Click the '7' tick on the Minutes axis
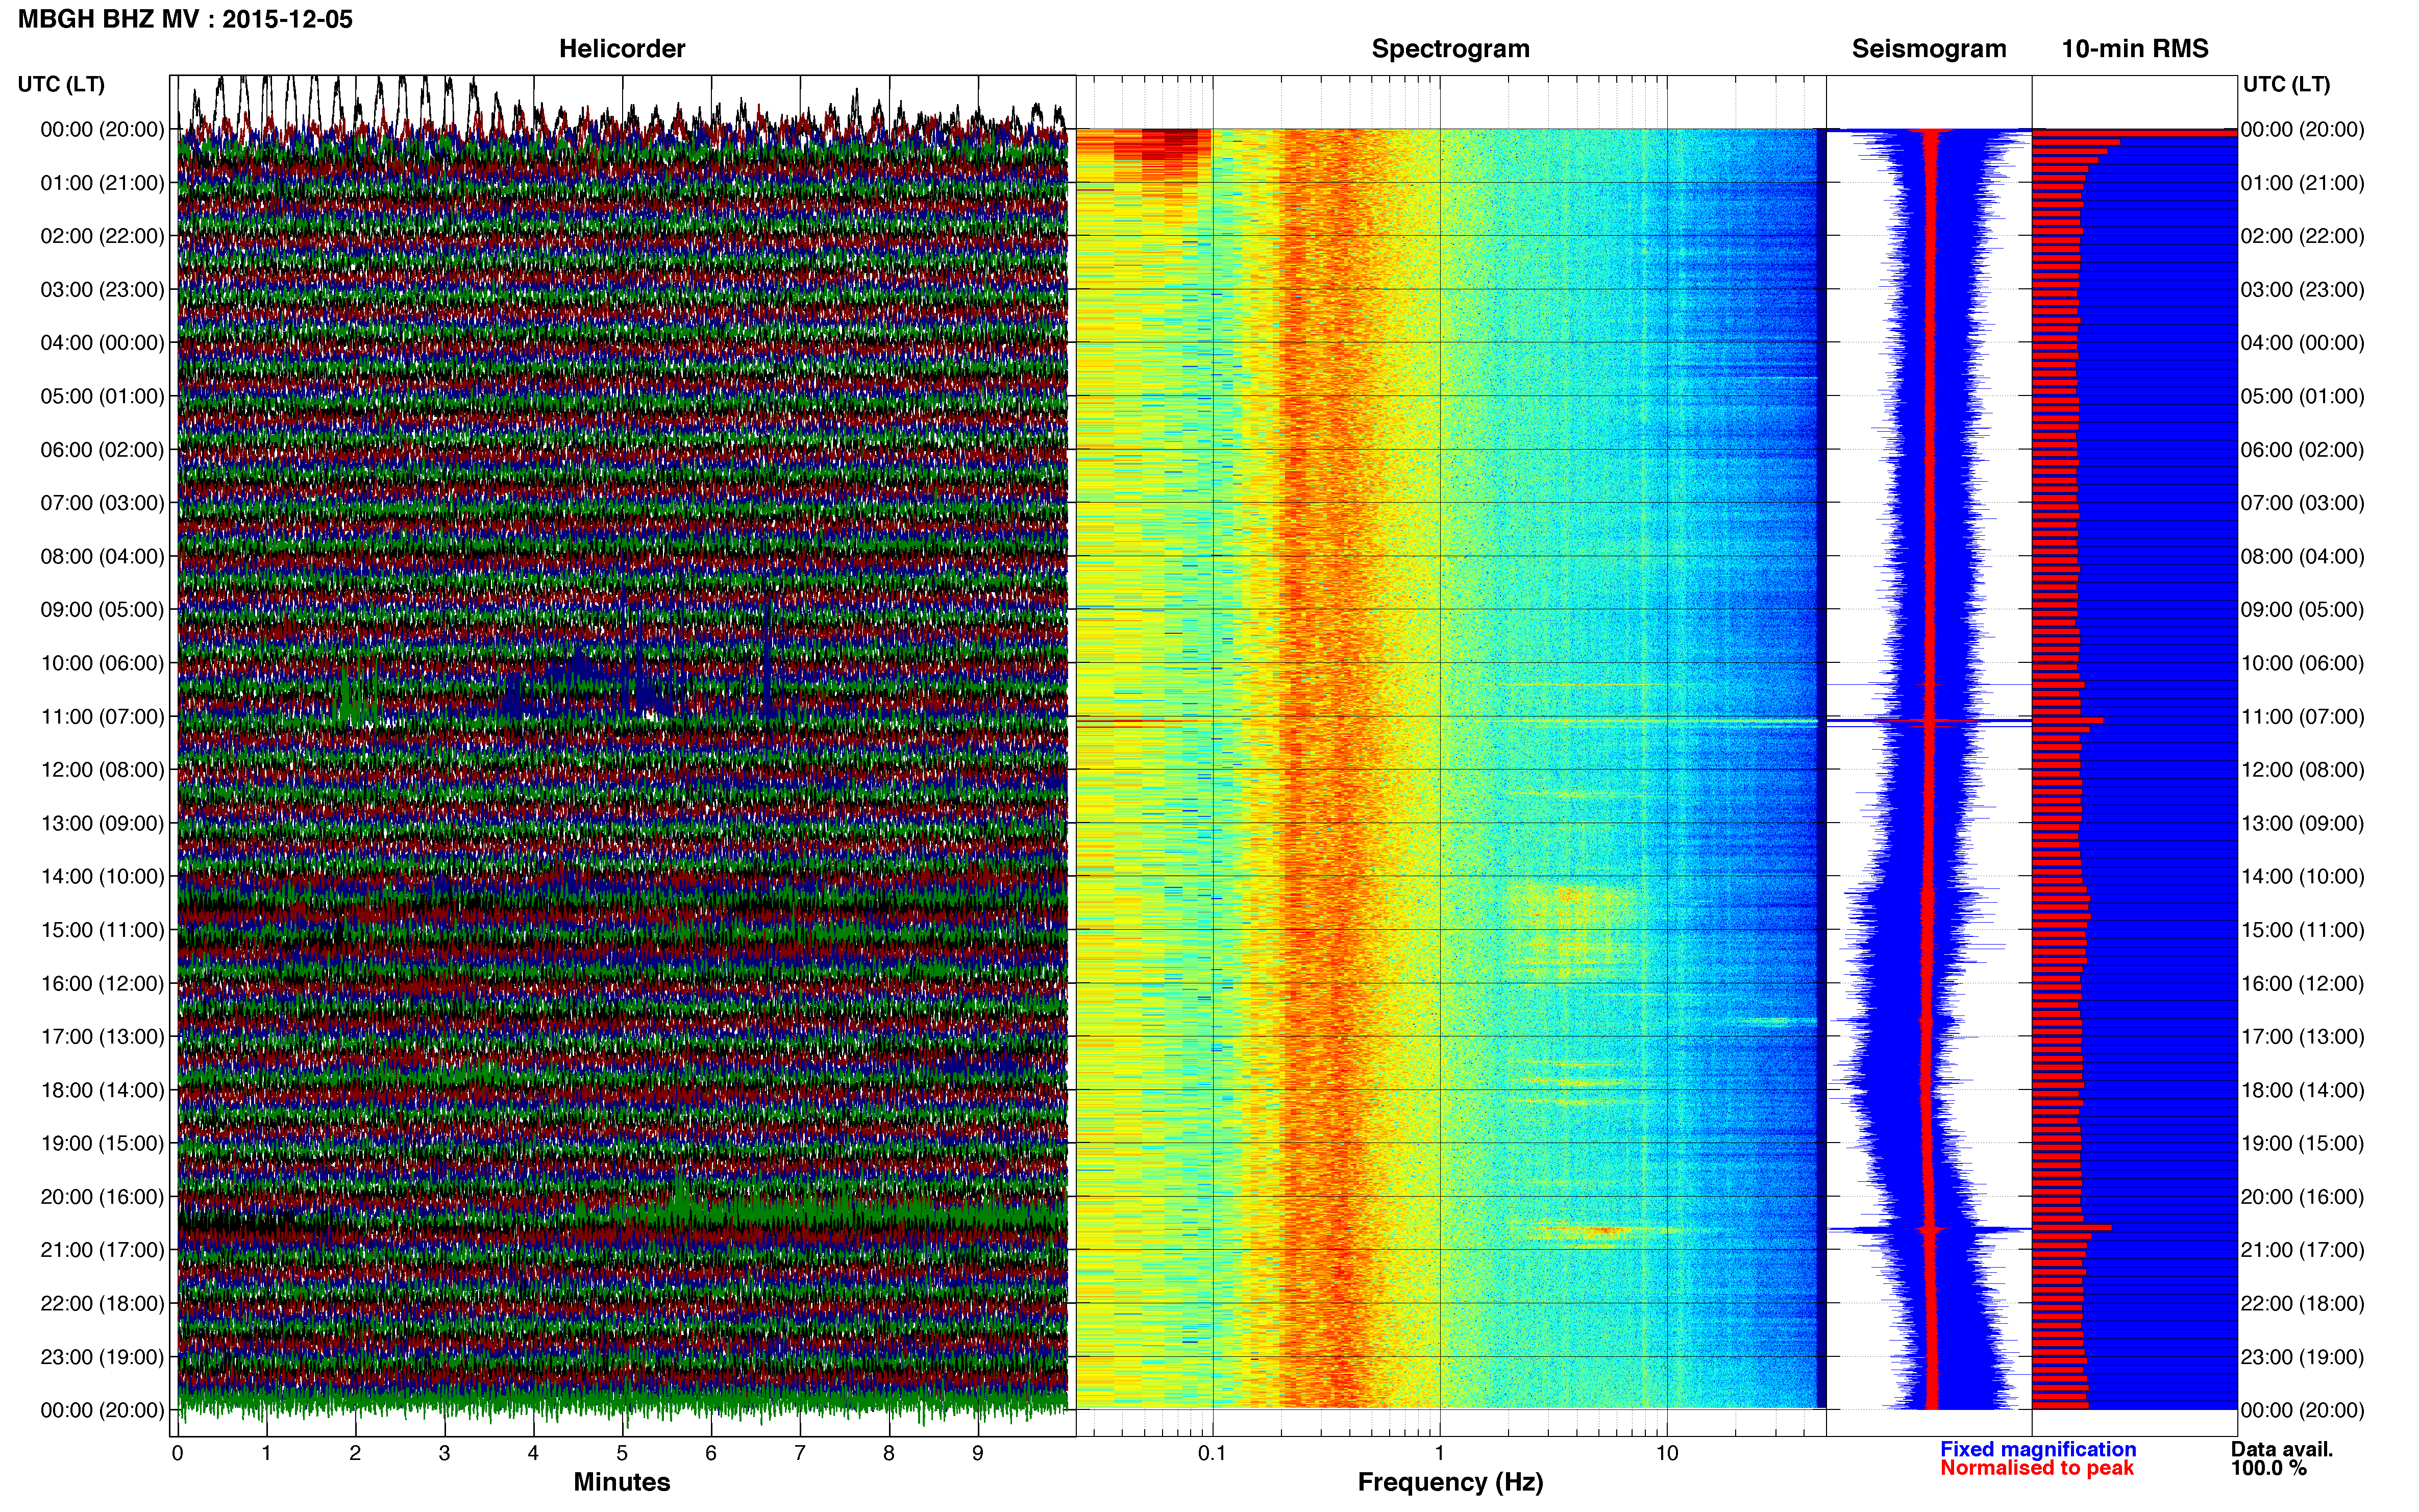This screenshot has height=1512, width=2419. click(800, 1453)
